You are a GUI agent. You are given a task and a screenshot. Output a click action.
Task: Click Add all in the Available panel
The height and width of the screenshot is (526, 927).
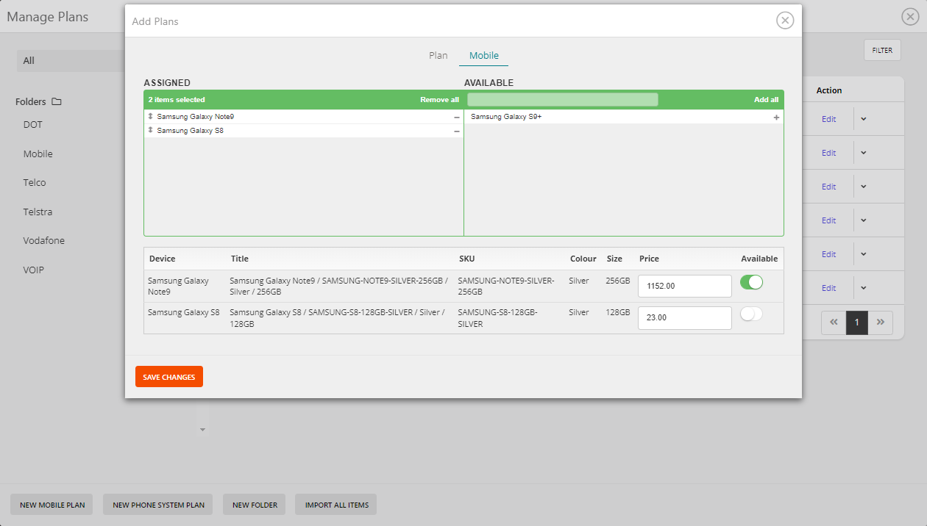766,99
